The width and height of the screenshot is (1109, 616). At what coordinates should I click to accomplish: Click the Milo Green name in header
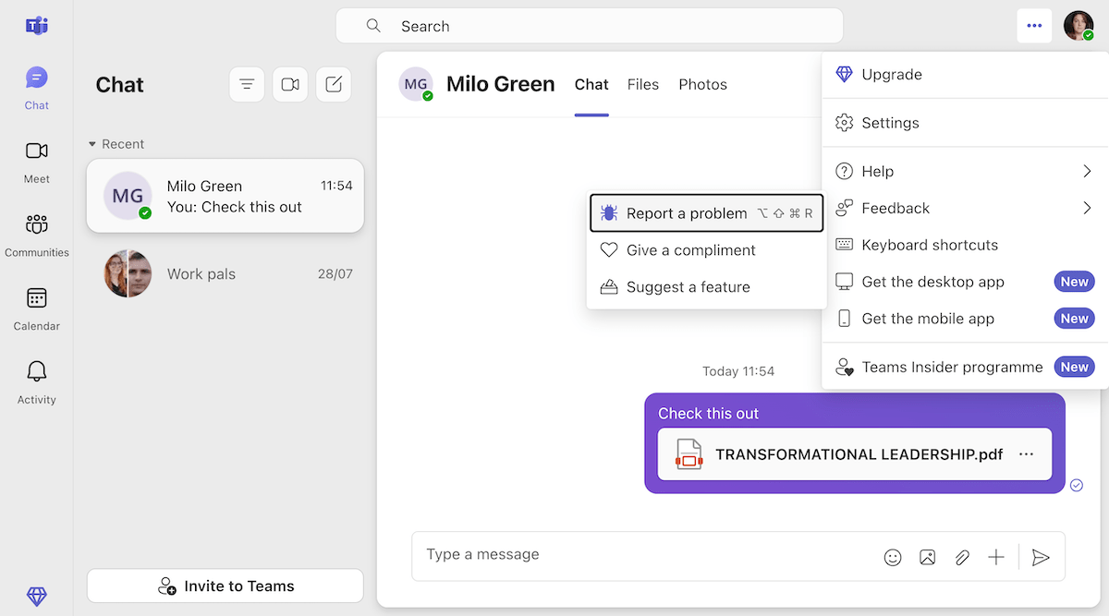pyautogui.click(x=501, y=84)
